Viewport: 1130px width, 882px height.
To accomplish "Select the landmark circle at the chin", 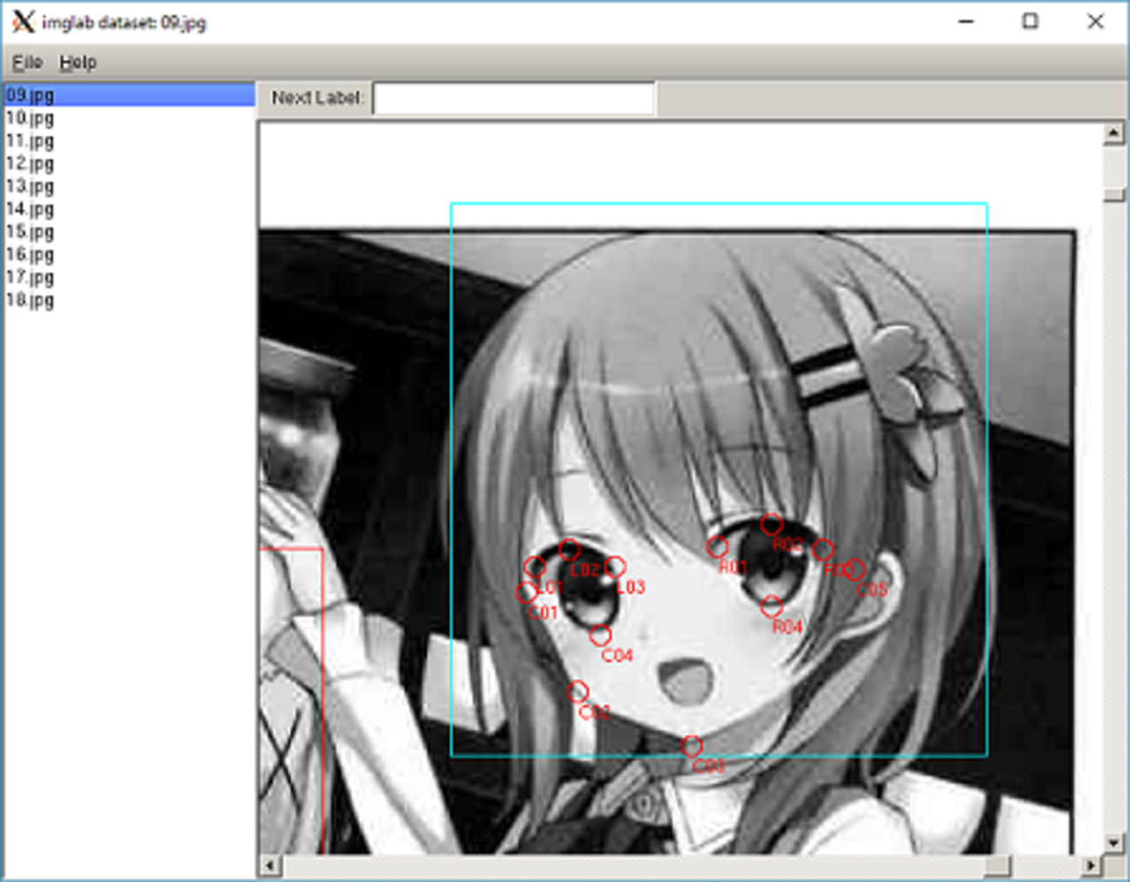I will pyautogui.click(x=691, y=746).
